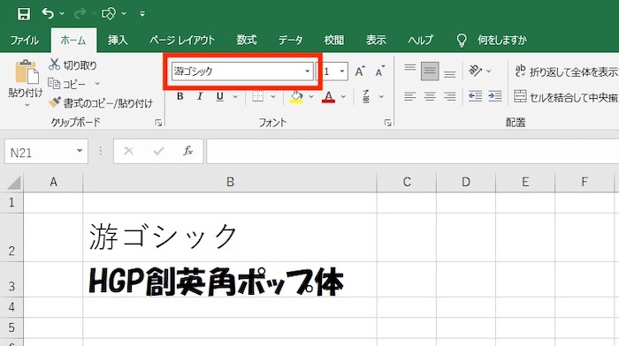Open the borders dropdown arrow
The height and width of the screenshot is (346, 619).
pyautogui.click(x=273, y=96)
